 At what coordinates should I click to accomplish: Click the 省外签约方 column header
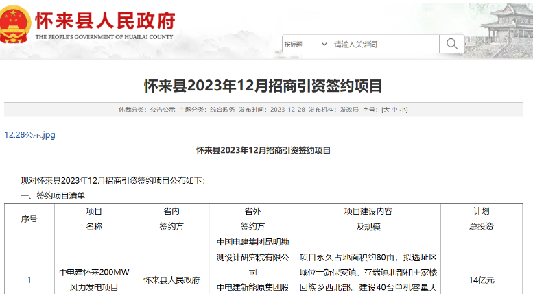[252, 219]
